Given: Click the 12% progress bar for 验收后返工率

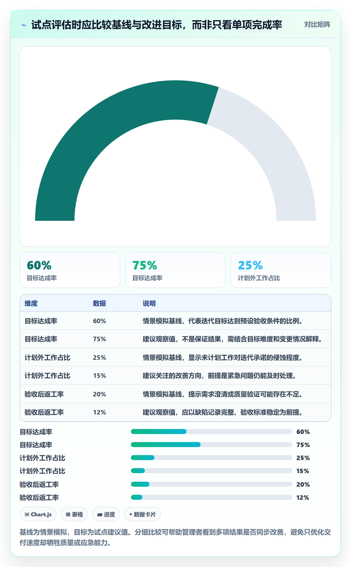Looking at the screenshot, I should tap(212, 497).
